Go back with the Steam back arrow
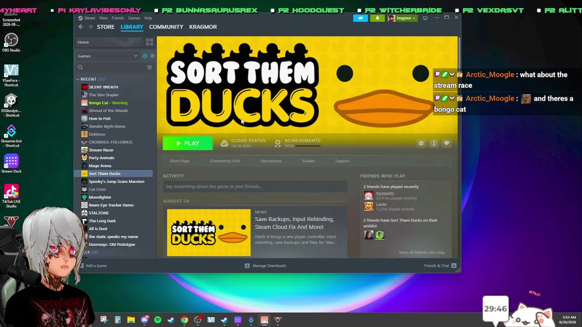This screenshot has width=582, height=327. 81,27
